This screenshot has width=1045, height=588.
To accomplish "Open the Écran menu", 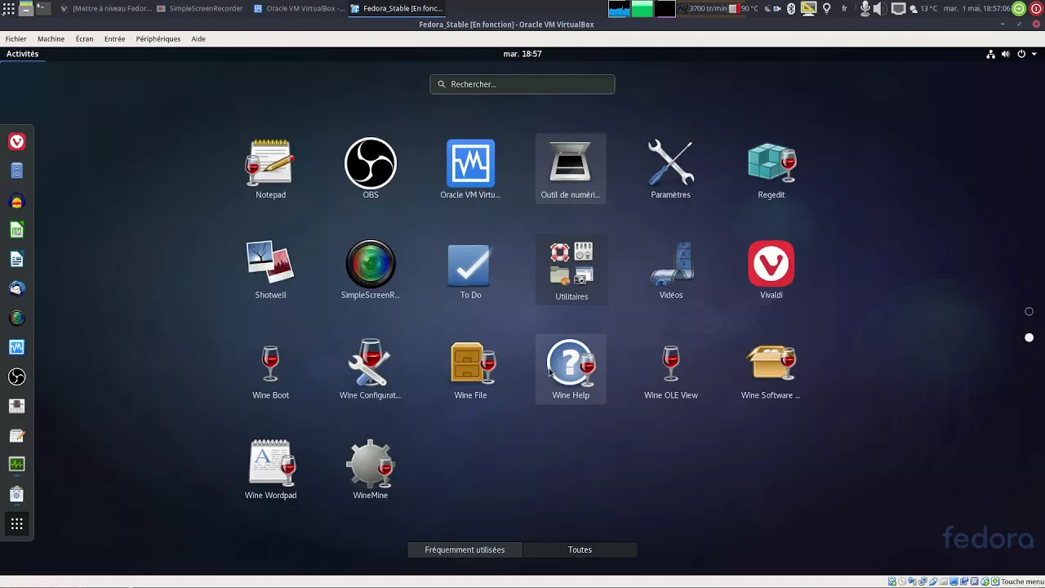I will 84,38.
